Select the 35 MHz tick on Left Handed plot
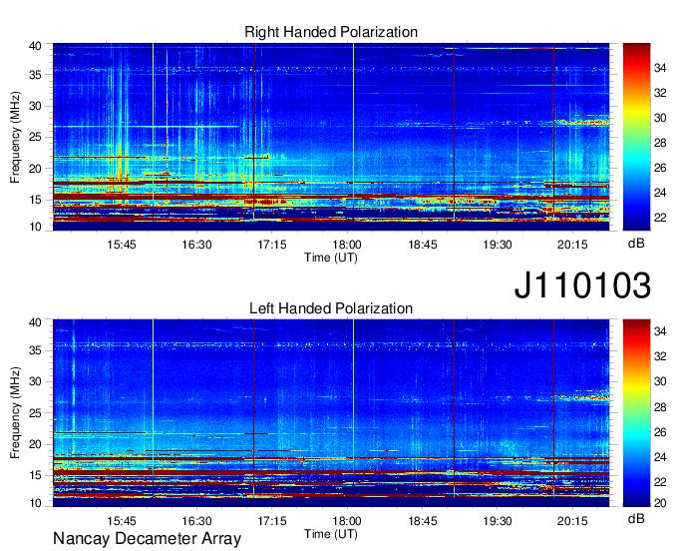The width and height of the screenshot is (678, 551). tap(36, 350)
